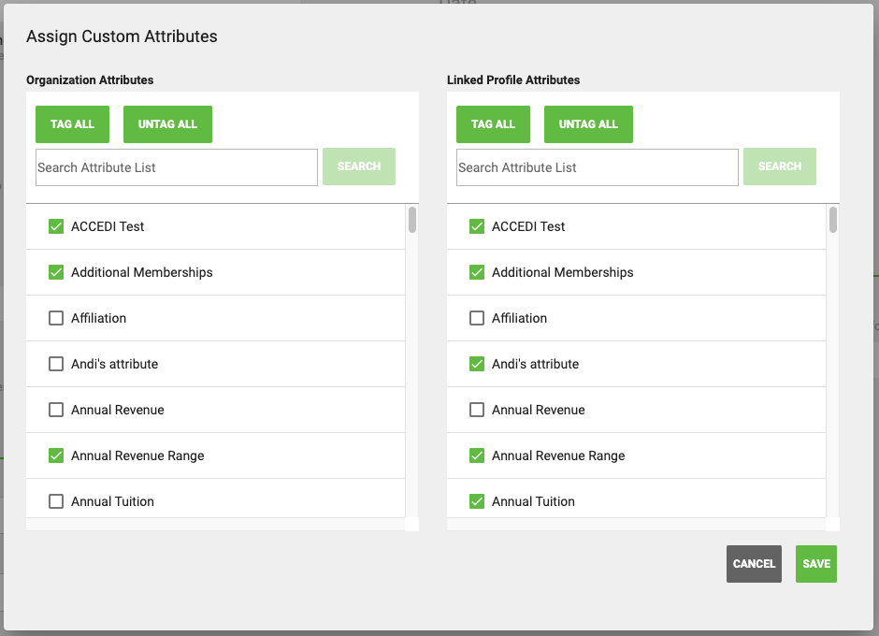Image resolution: width=879 pixels, height=636 pixels.
Task: Focus the Linked Profile Attributes search field
Action: coord(597,167)
